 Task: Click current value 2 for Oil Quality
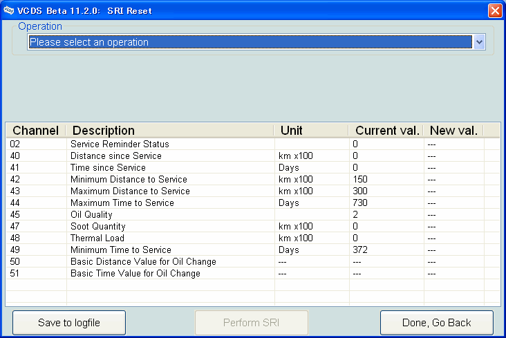[x=355, y=215]
